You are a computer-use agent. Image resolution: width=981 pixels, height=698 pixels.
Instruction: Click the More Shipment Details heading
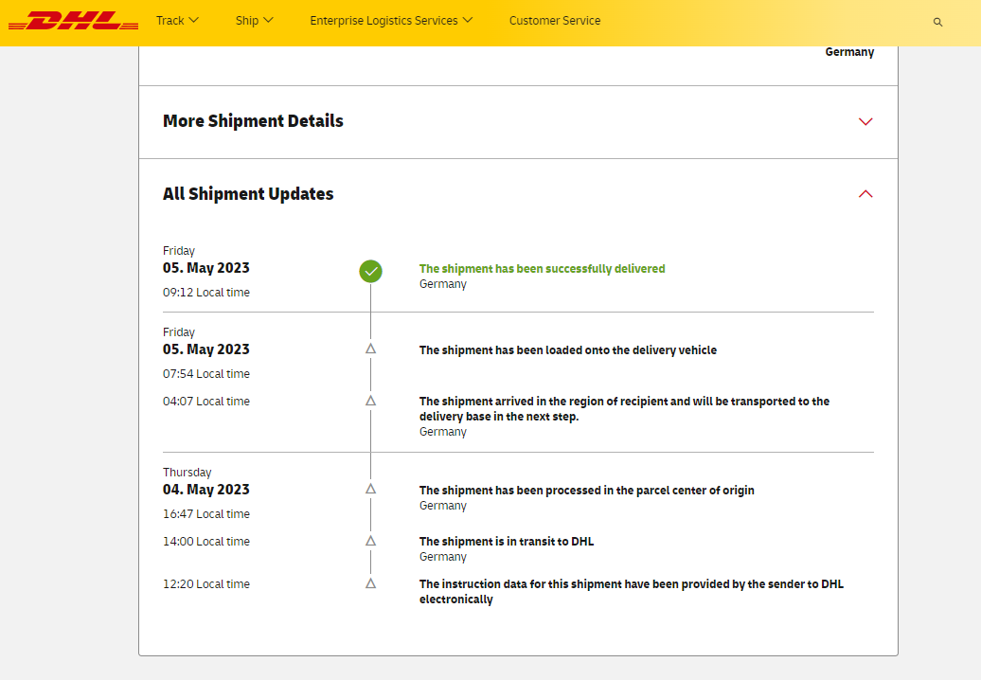point(253,121)
